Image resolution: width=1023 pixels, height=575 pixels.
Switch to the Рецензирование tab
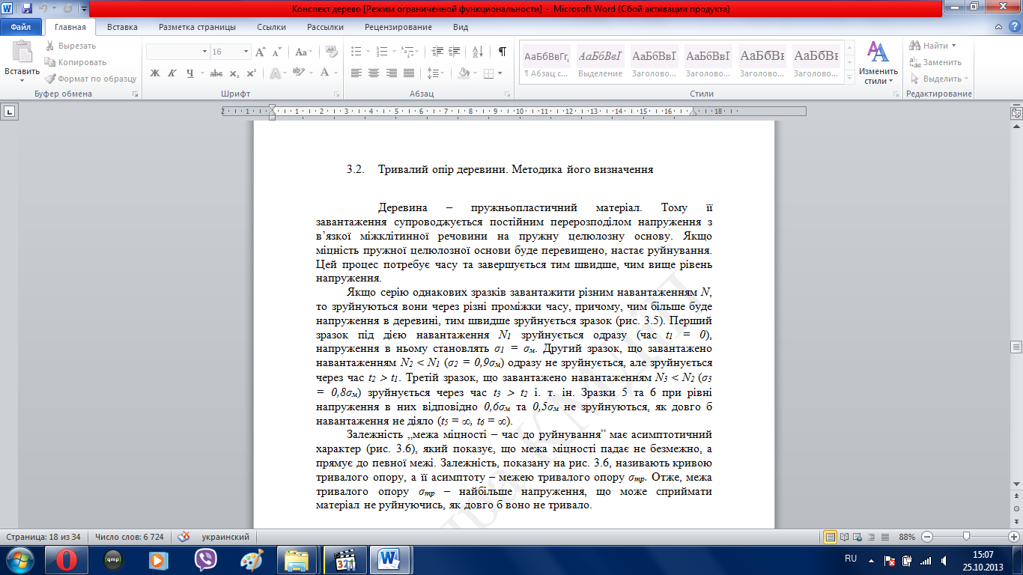pyautogui.click(x=398, y=27)
